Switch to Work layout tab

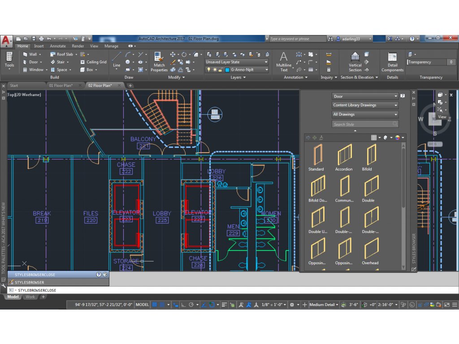30,297
